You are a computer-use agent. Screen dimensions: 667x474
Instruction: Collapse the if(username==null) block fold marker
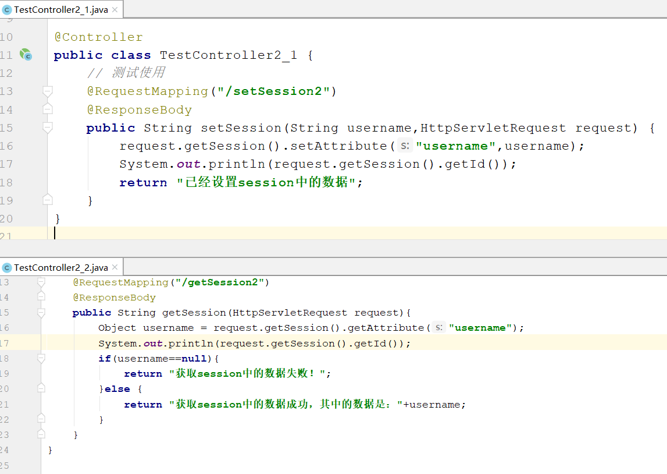41,358
